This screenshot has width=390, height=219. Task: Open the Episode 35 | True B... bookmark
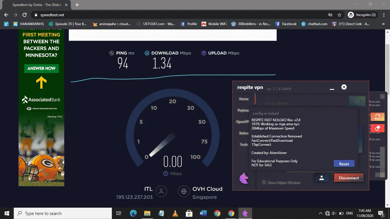pos(68,24)
